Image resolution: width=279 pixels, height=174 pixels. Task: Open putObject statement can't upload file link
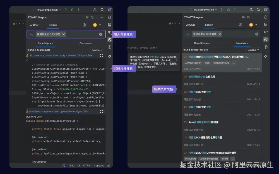[x=58, y=112]
